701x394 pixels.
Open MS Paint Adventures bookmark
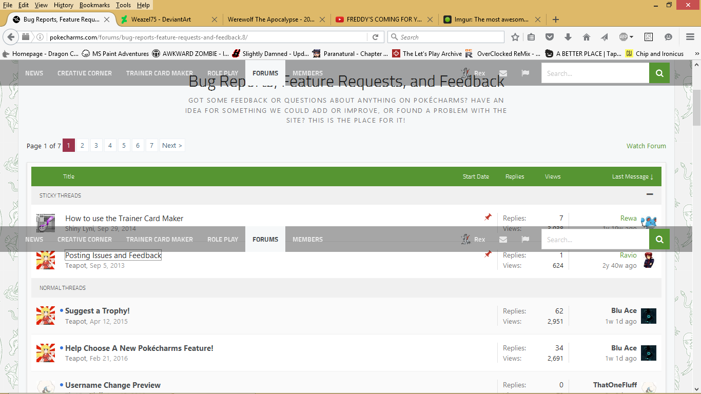tap(115, 53)
